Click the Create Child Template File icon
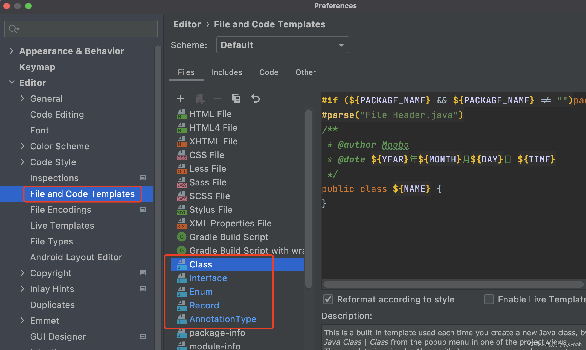This screenshot has width=586, height=350. pos(200,98)
